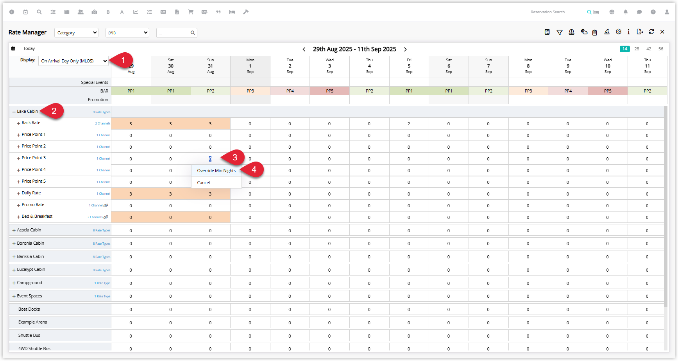678x361 pixels.
Task: Click the export icon in Rate Manager
Action: [x=640, y=32]
